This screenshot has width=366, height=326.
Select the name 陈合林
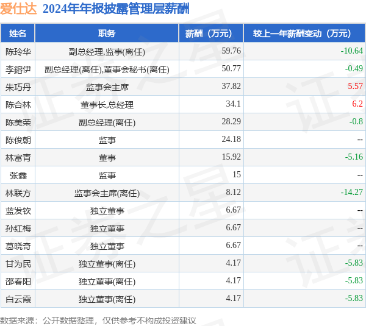[18, 105]
